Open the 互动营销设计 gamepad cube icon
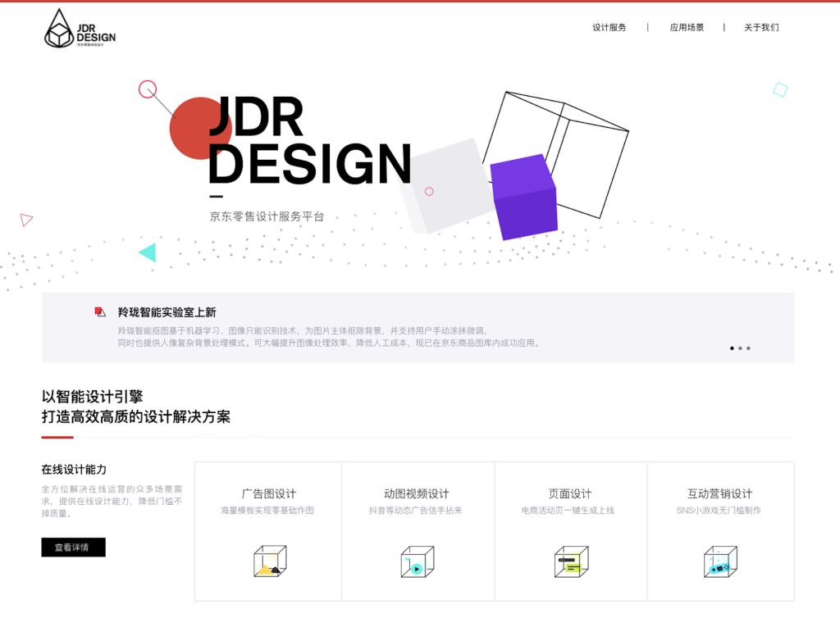 coord(720,561)
